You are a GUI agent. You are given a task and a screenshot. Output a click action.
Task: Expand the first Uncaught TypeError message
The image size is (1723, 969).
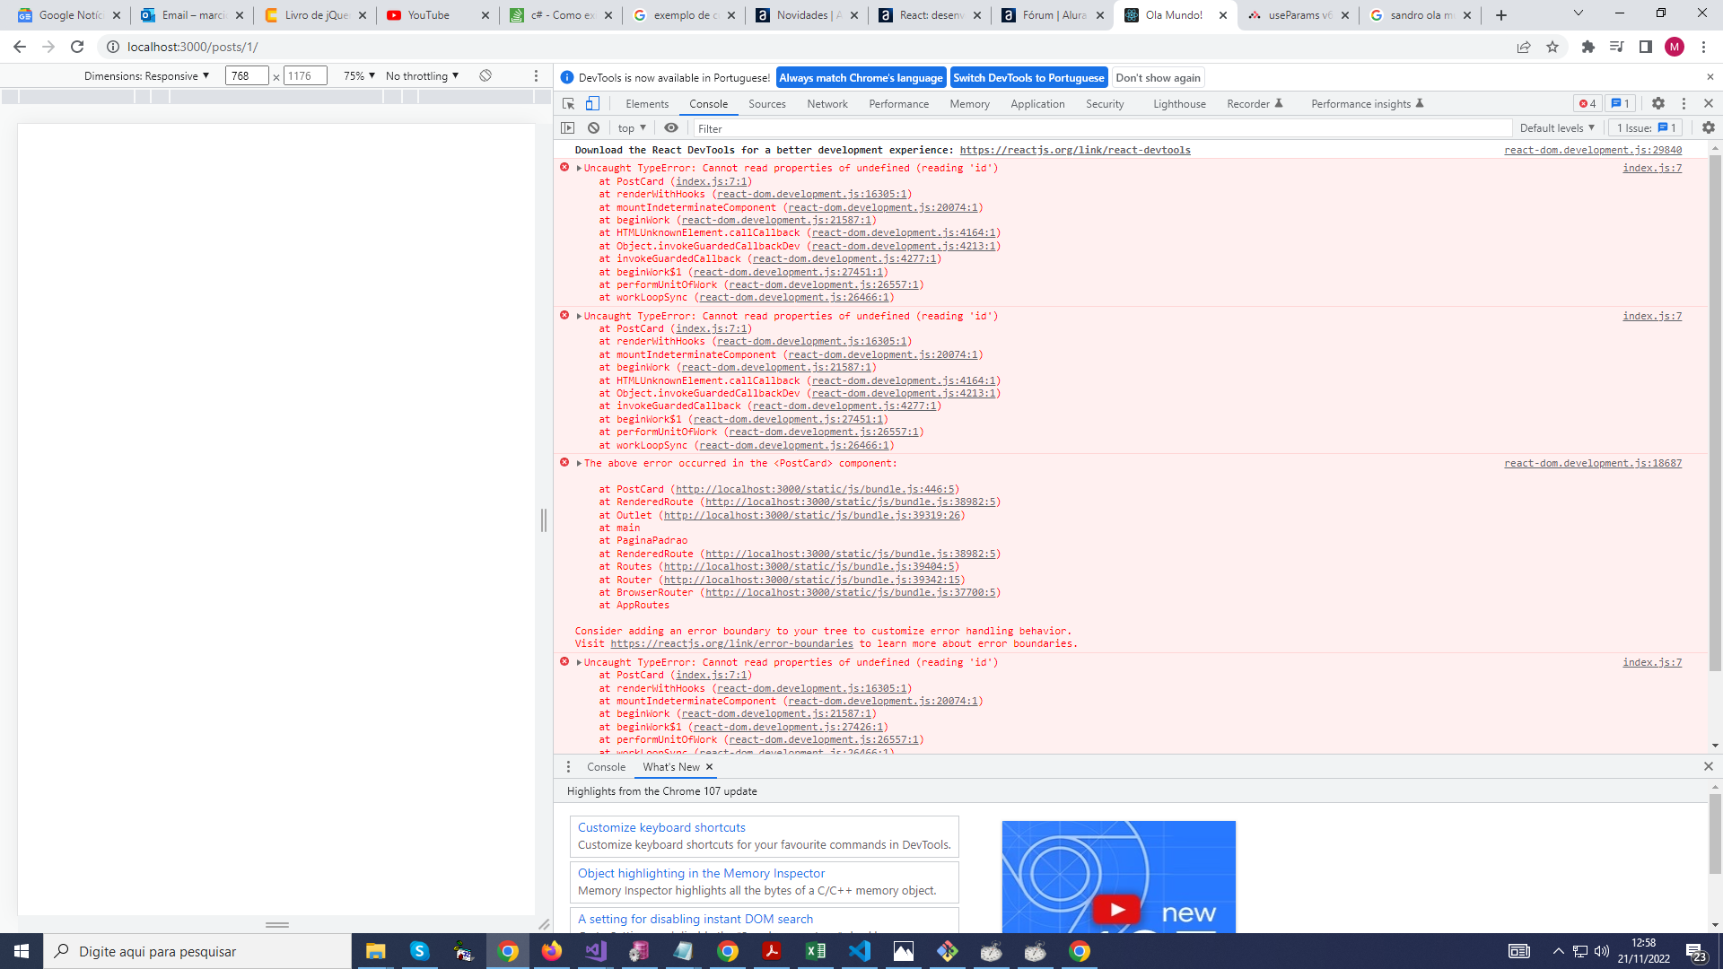[579, 169]
